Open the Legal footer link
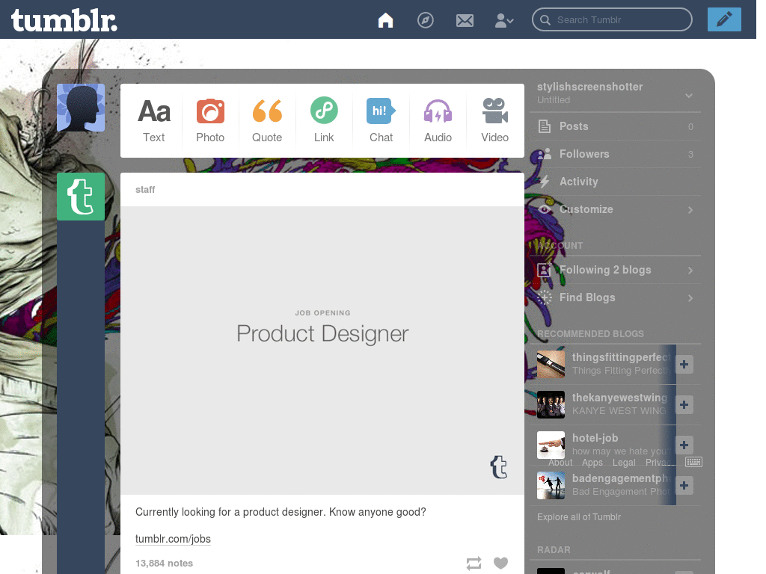 tap(624, 462)
